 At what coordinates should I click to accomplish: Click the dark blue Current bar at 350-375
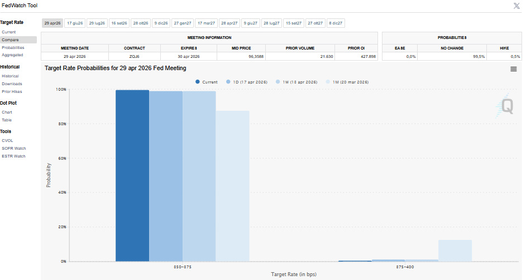[132, 175]
